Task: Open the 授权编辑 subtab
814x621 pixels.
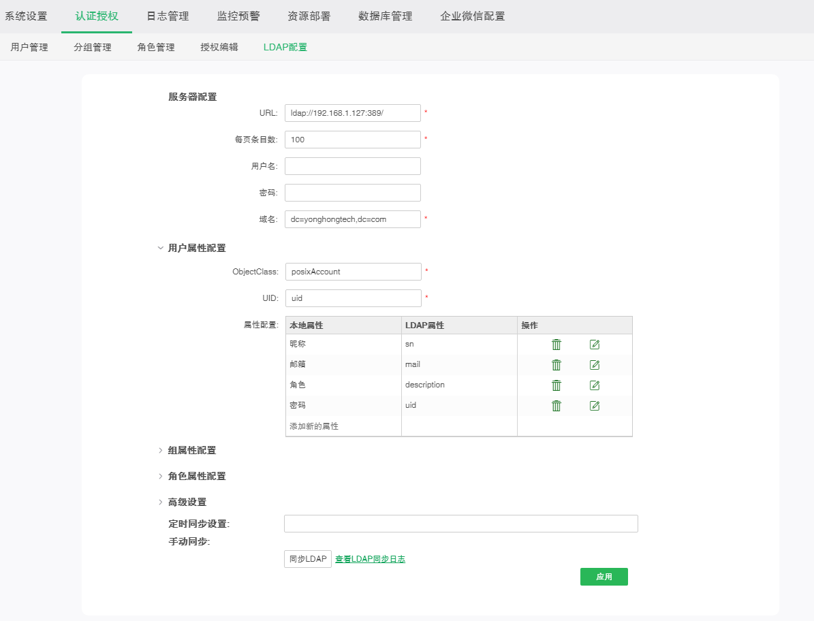Action: (x=219, y=47)
